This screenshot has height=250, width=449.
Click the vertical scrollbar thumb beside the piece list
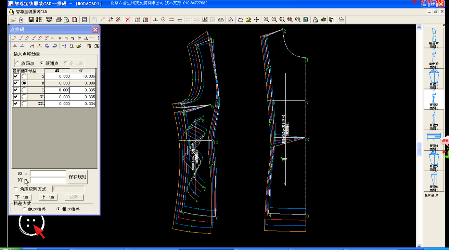(x=419, y=149)
